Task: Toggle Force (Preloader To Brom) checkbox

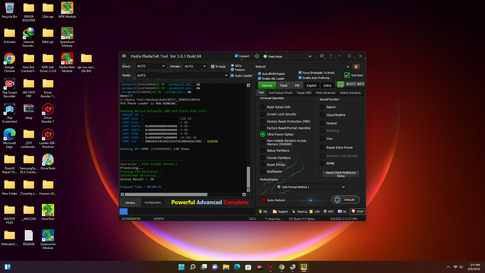Action: point(300,73)
